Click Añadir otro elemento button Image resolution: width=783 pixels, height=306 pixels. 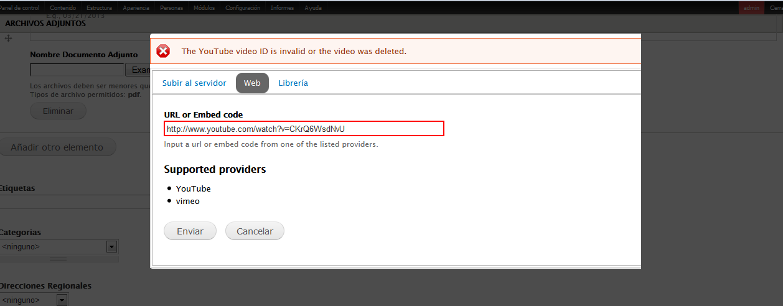(x=57, y=147)
